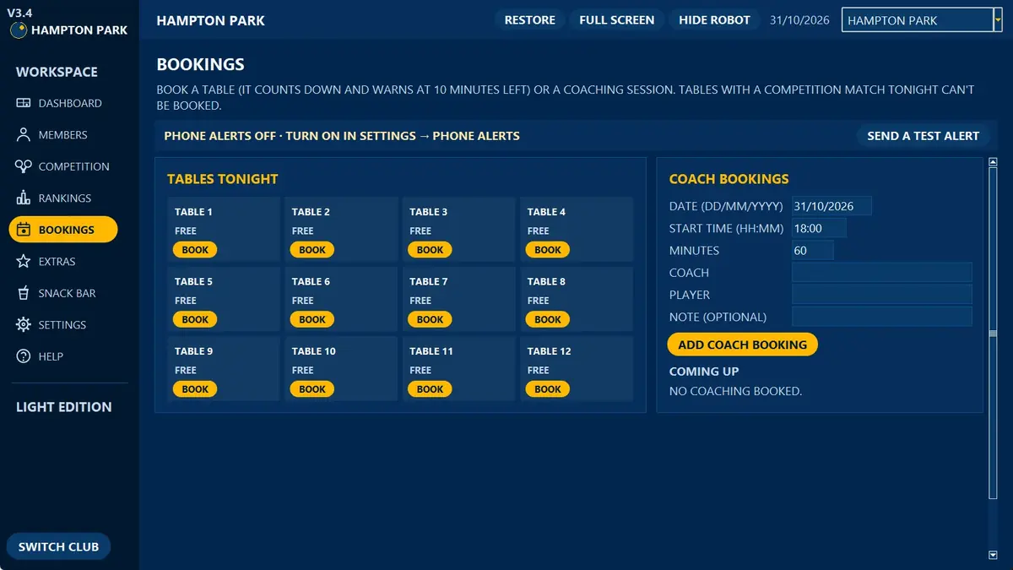This screenshot has height=570, width=1013.
Task: Click the 'Tables Tonight' heading
Action: point(222,179)
